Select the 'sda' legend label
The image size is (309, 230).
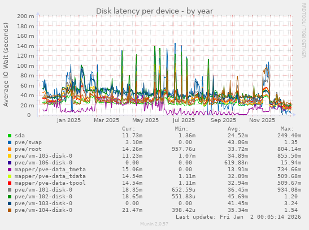pyautogui.click(x=20, y=136)
